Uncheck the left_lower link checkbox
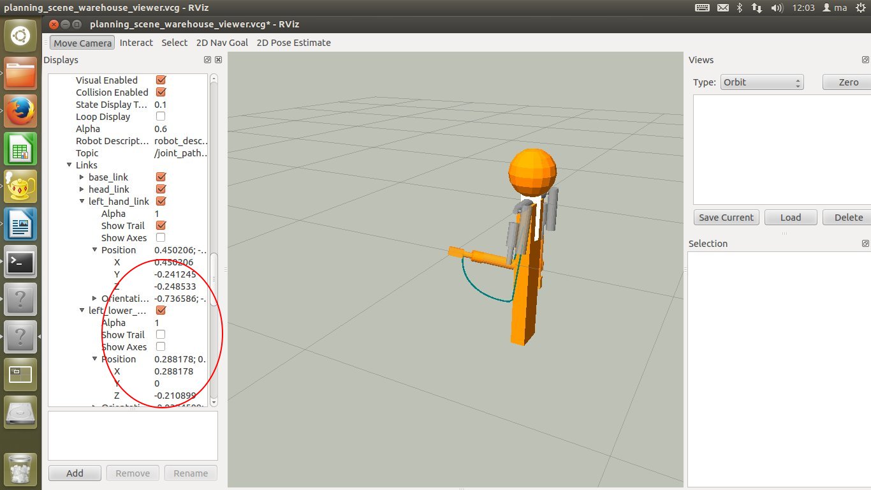 click(161, 310)
